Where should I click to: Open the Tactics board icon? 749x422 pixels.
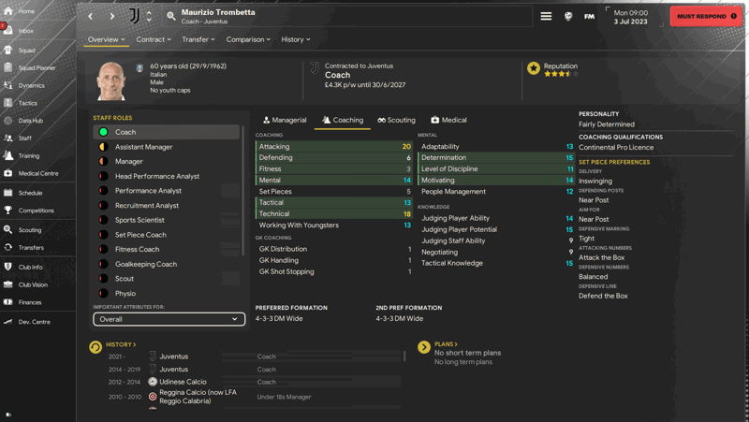tap(8, 103)
